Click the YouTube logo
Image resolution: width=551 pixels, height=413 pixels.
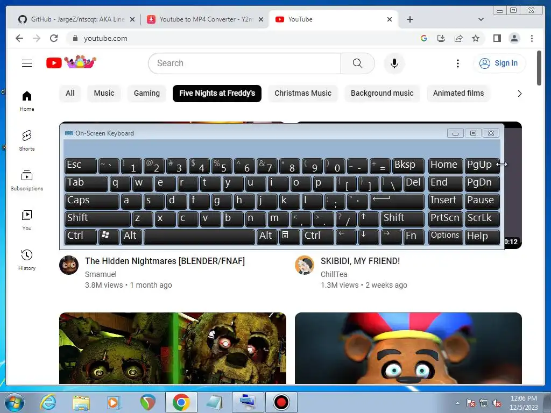[x=71, y=62]
